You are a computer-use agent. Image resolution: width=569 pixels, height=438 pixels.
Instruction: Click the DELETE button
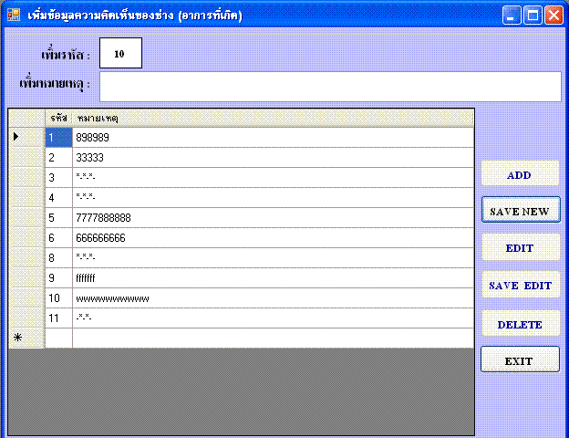[521, 323]
